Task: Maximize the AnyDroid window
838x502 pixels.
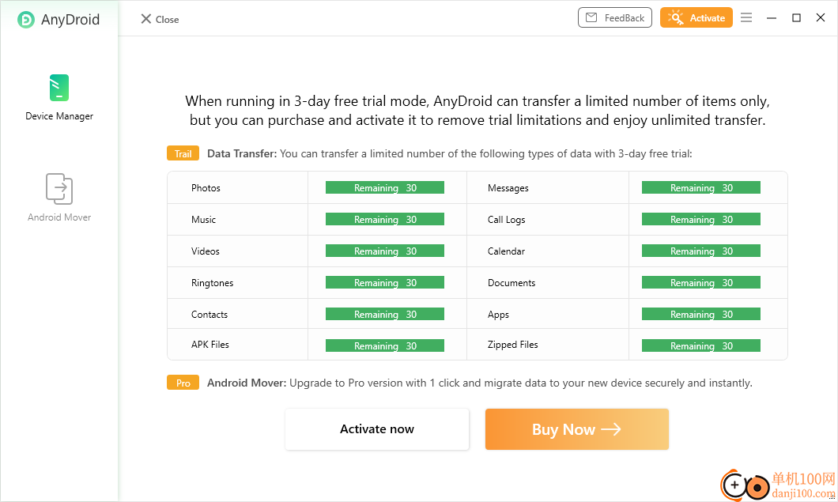Action: click(796, 17)
